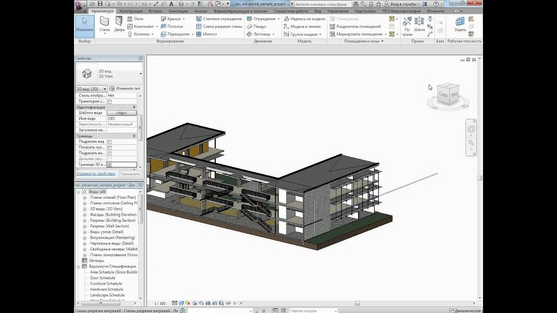This screenshot has height=313, width=557.
Task: Select the Пандус ramp tool
Action: pyautogui.click(x=256, y=27)
